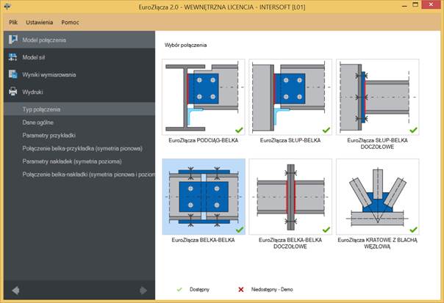Select Typ połączenia in the sidebar
444x303 pixels.
[x=79, y=109]
